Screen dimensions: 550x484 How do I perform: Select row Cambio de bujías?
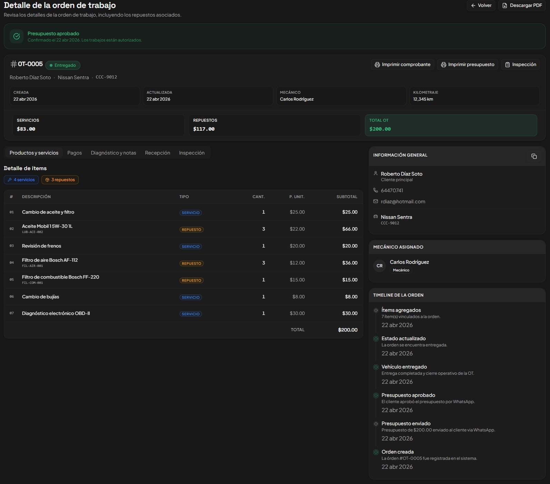(x=183, y=297)
